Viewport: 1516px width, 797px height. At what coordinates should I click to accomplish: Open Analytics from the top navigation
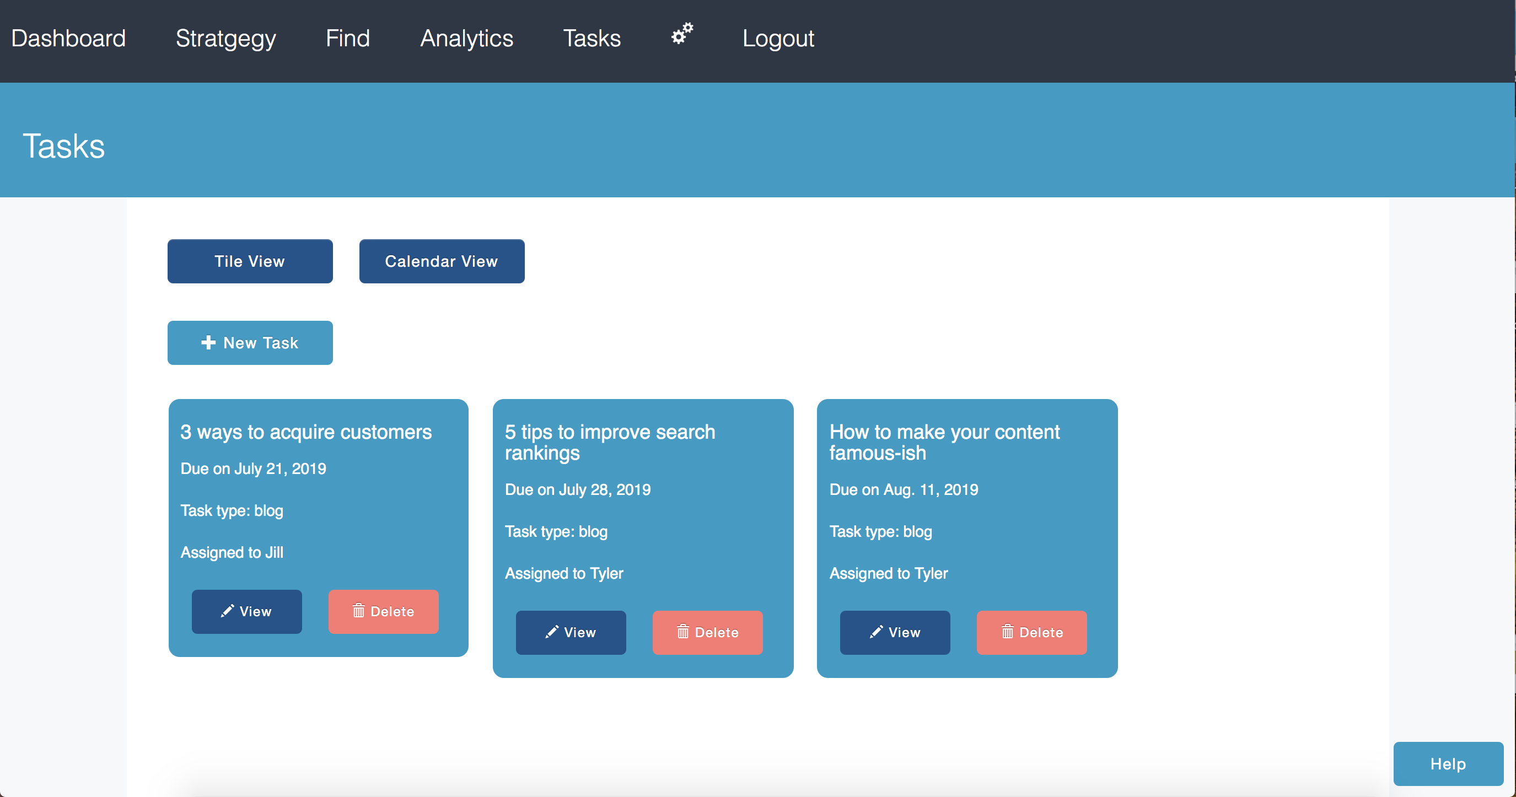click(x=466, y=39)
